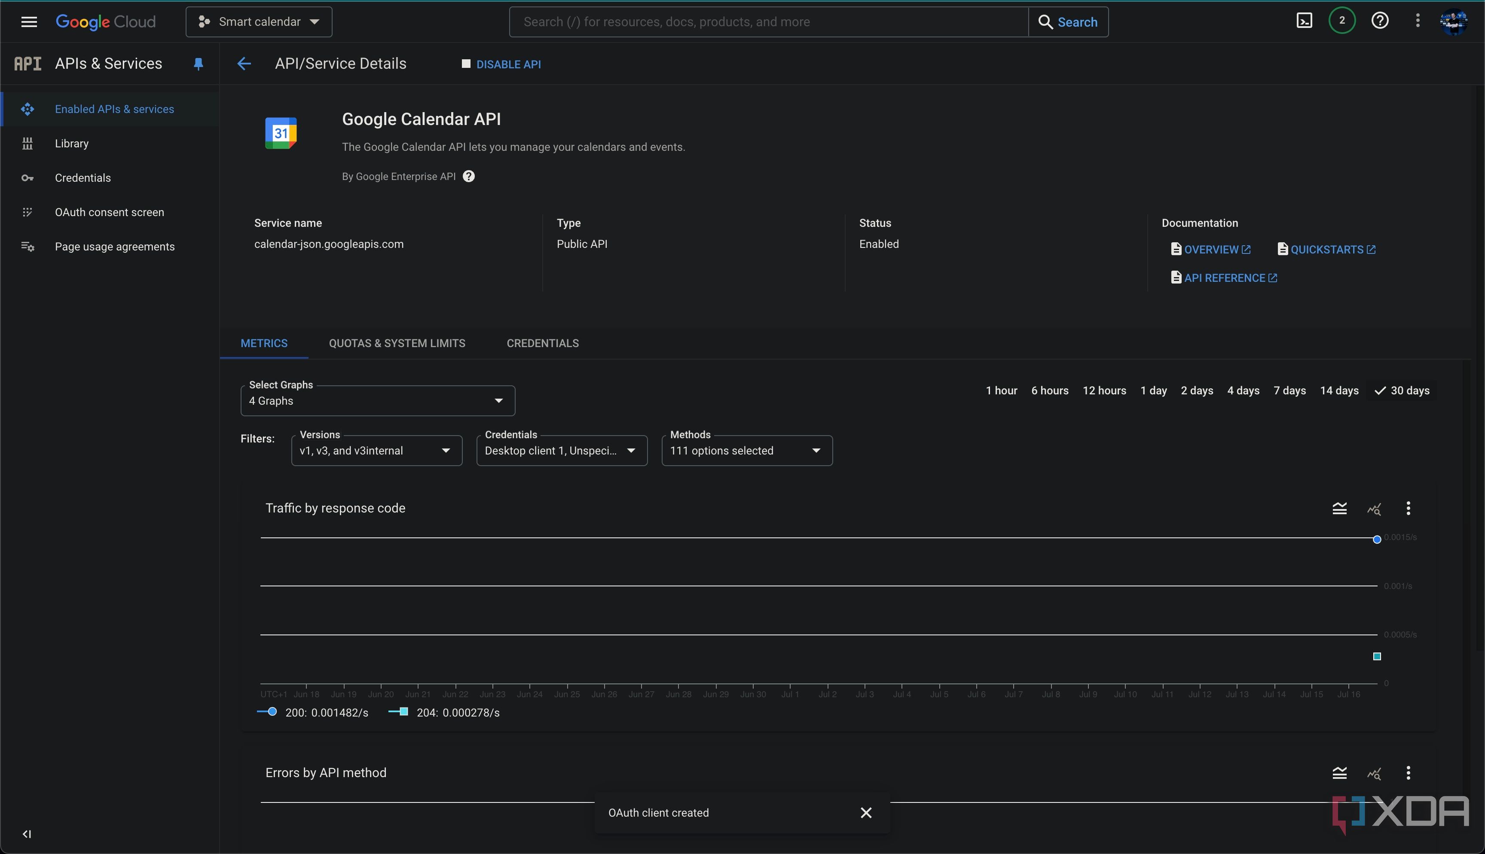The image size is (1485, 854).
Task: Open OAuth consent screen in sidebar
Action: click(x=109, y=212)
